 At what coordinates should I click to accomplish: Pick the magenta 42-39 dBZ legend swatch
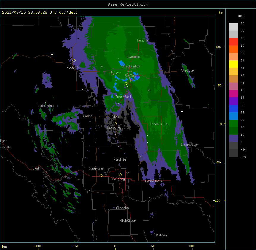click(x=233, y=94)
